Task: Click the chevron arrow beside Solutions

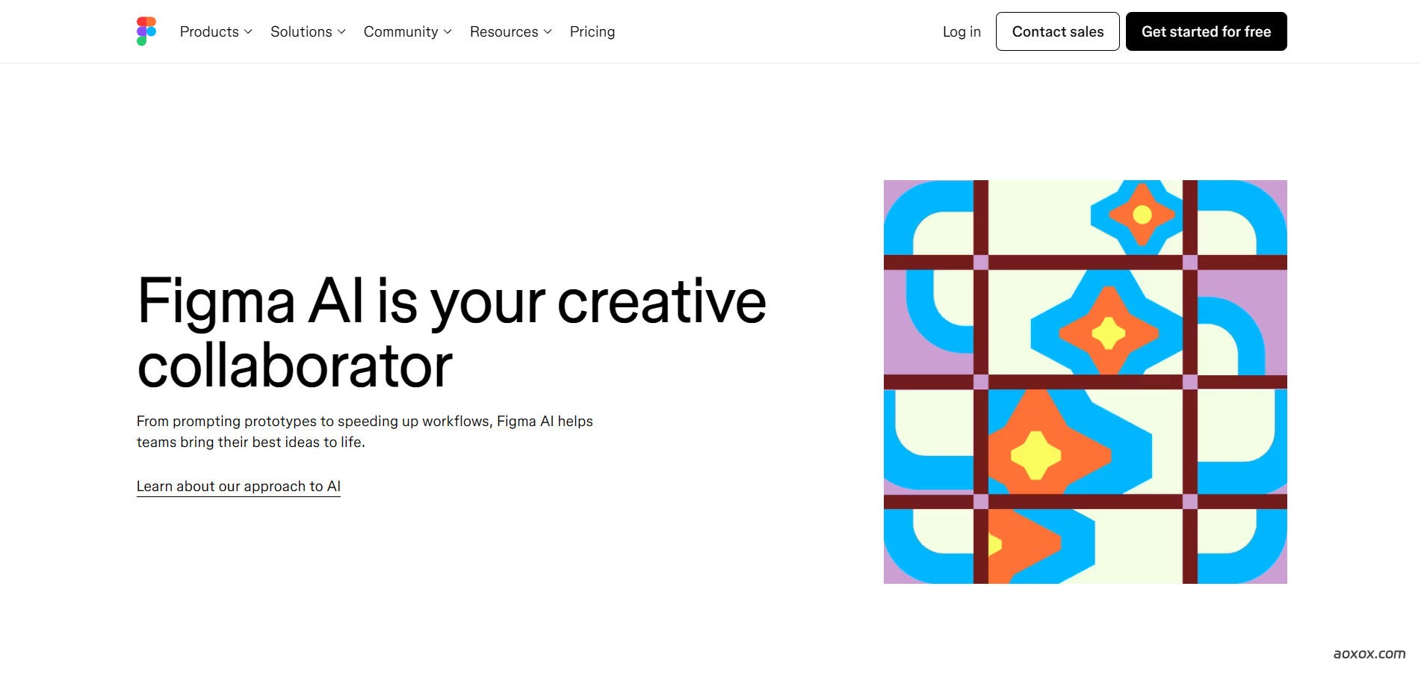Action: (x=341, y=32)
